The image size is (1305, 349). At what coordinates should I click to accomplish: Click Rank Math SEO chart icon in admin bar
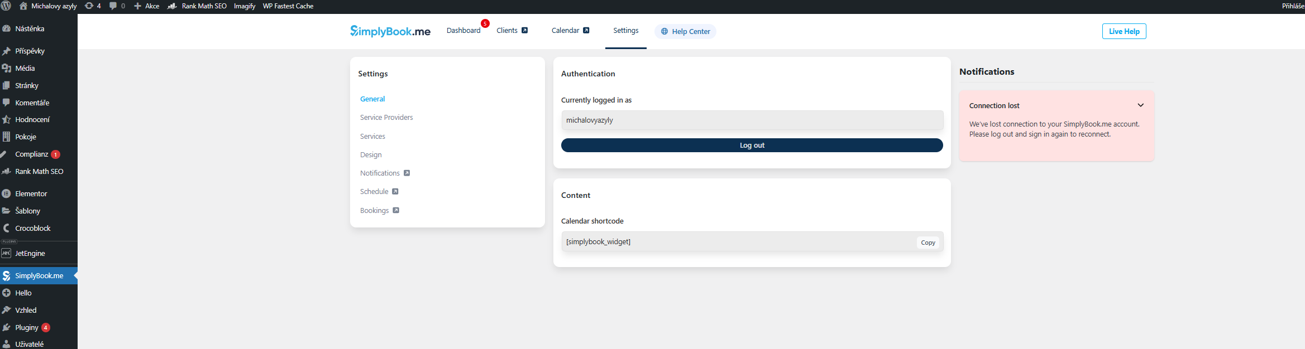point(172,6)
